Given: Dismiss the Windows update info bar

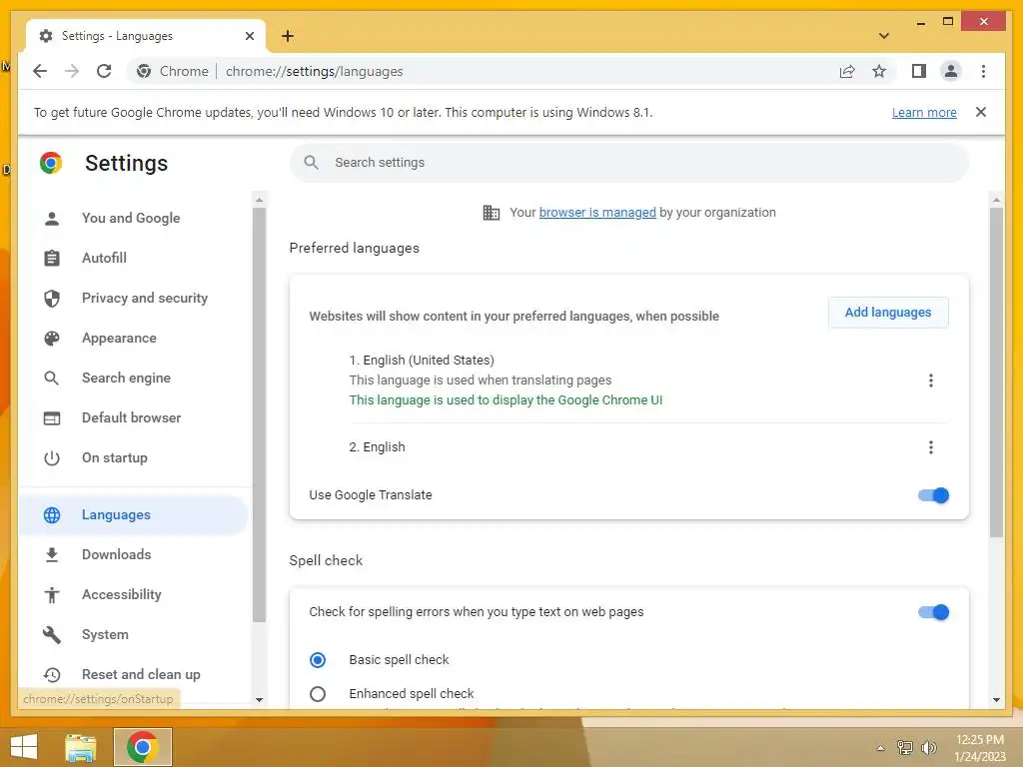Looking at the screenshot, I should (x=981, y=112).
